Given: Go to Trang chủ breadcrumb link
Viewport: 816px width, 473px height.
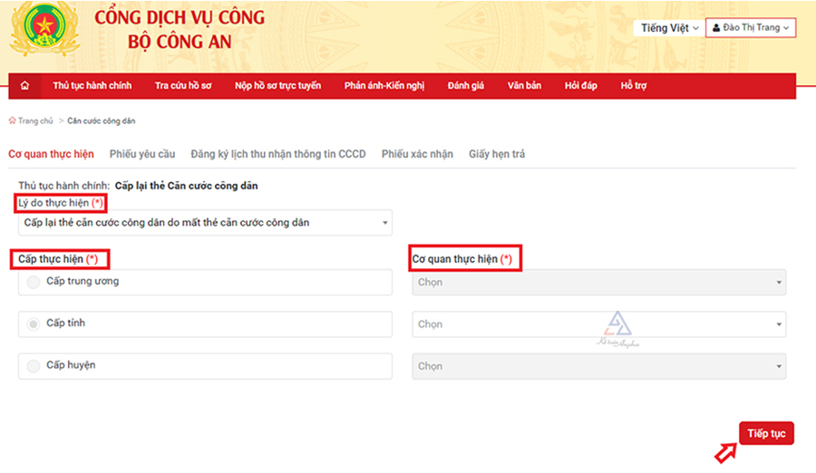Looking at the screenshot, I should 35,121.
